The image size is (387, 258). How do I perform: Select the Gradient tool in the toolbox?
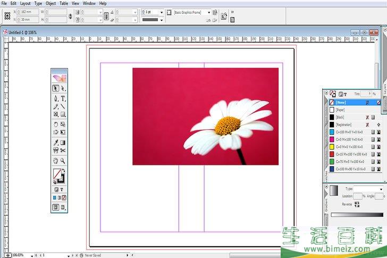tap(63, 143)
